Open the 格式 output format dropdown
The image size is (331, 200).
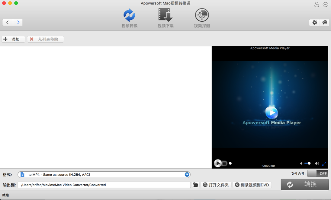click(x=104, y=174)
